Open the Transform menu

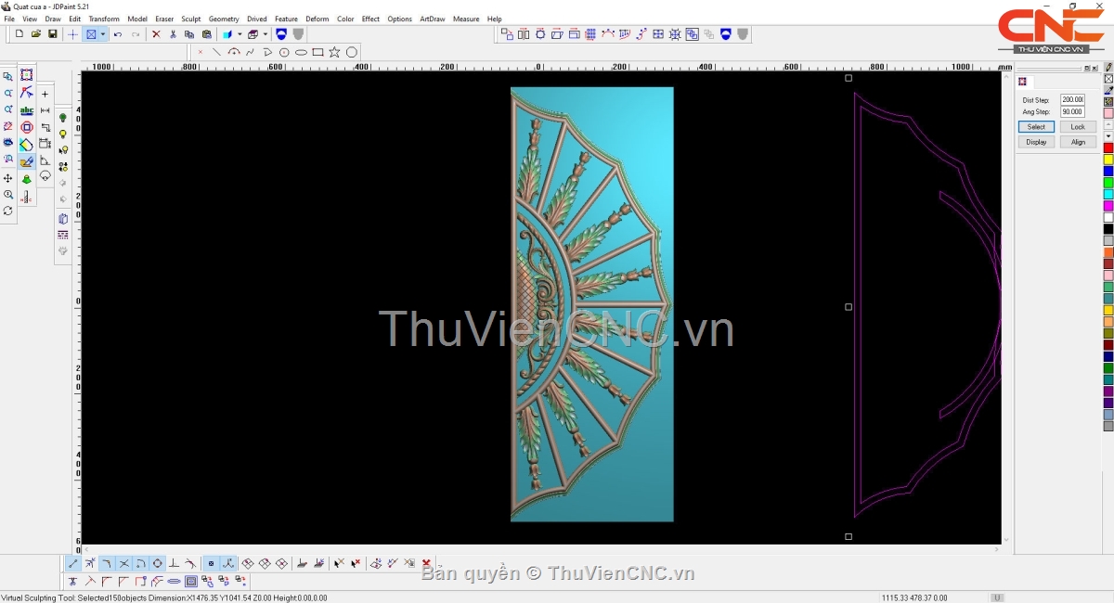(x=104, y=19)
